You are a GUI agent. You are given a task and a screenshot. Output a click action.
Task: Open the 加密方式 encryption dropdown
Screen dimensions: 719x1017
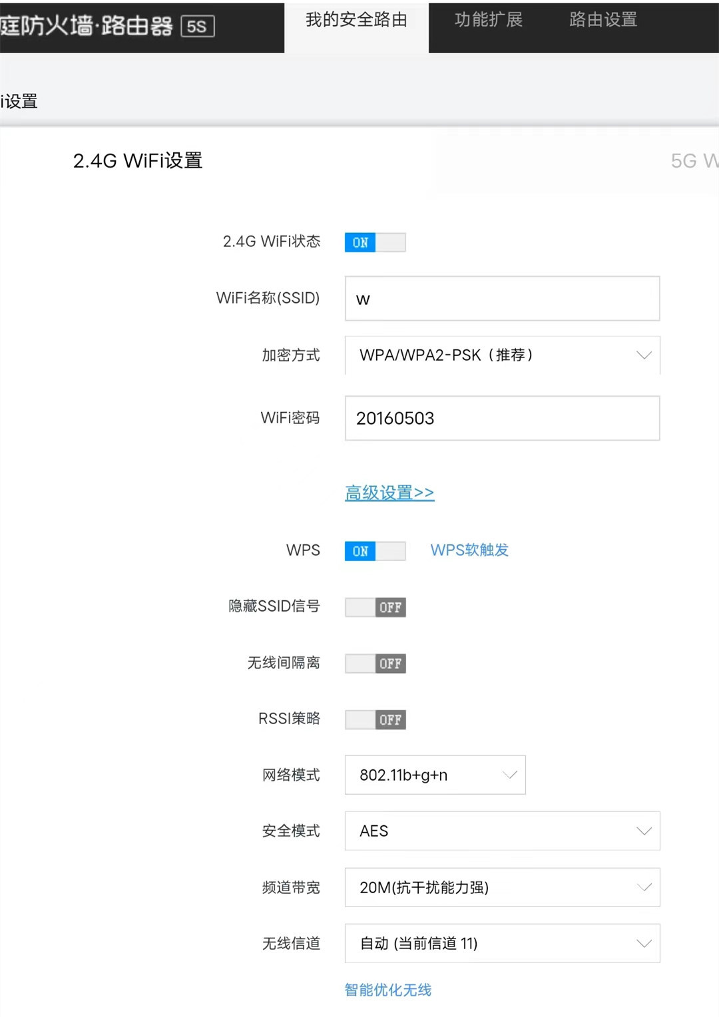[501, 355]
